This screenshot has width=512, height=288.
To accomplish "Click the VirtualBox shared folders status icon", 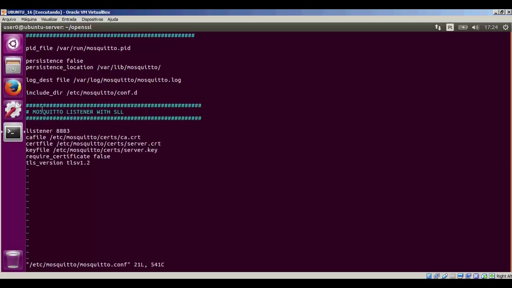I will coord(452,276).
